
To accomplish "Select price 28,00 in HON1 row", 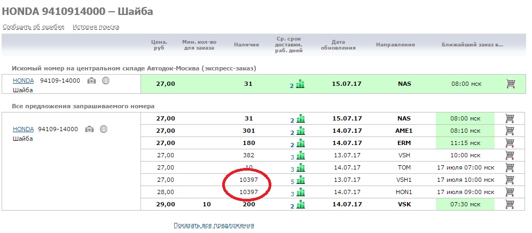I will pos(166,192).
